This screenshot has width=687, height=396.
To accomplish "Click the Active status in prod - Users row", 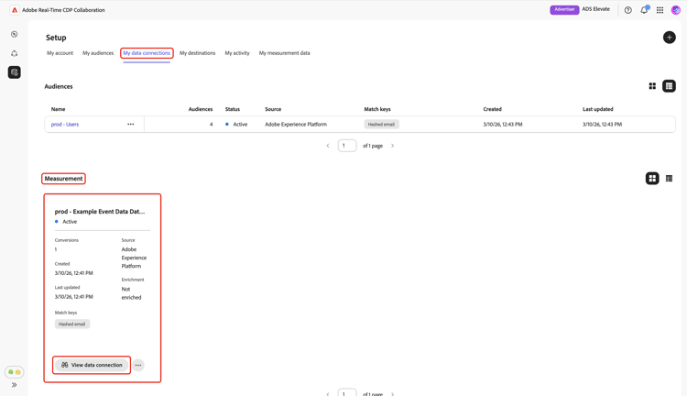I will coord(236,125).
